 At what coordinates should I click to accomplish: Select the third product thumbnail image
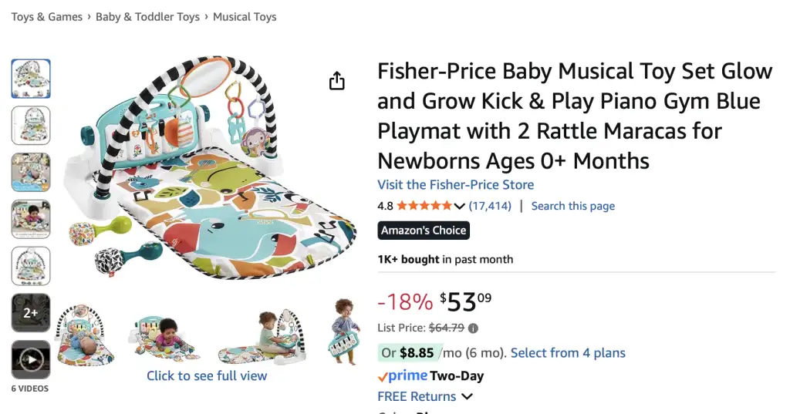coord(31,172)
